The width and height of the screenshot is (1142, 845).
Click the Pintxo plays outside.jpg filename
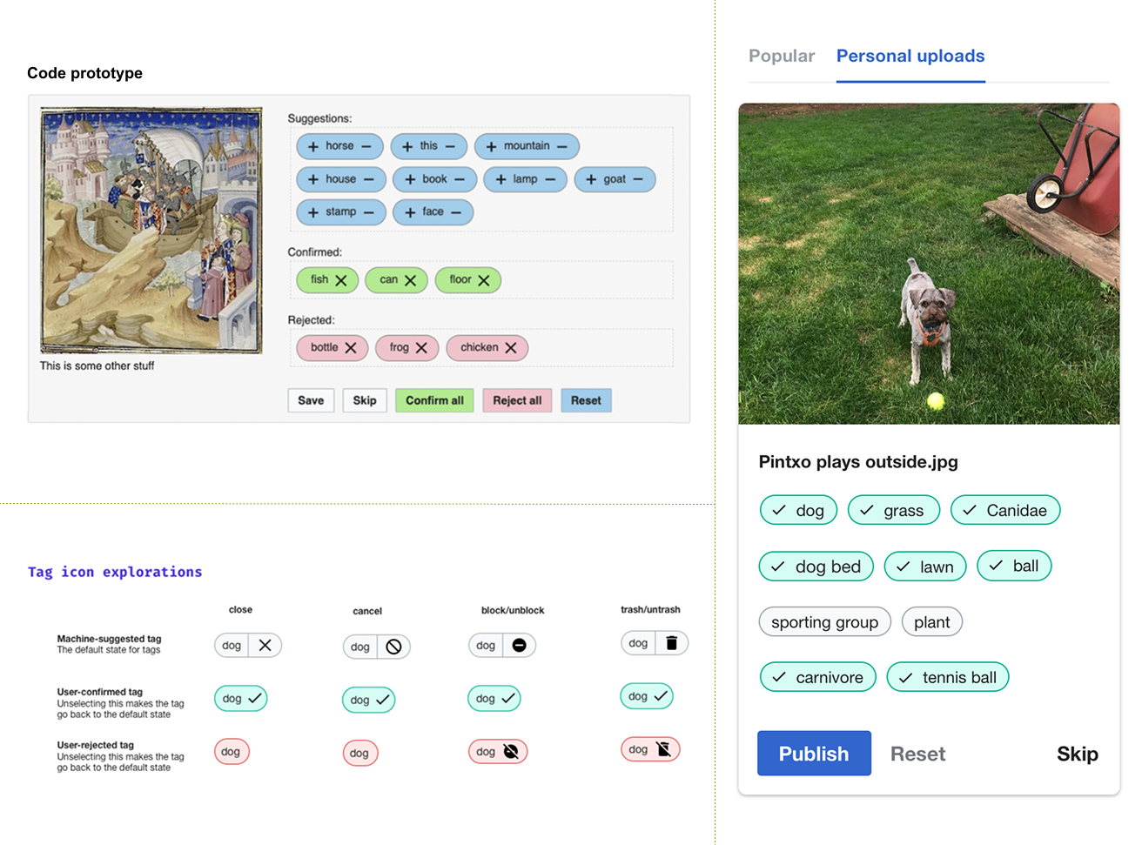coord(858,462)
